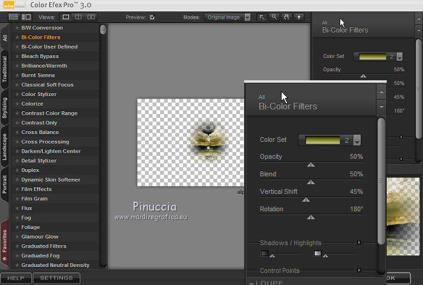This screenshot has width=423, height=285.
Task: Expand the Shadows / Highlights section
Action: tap(359, 243)
